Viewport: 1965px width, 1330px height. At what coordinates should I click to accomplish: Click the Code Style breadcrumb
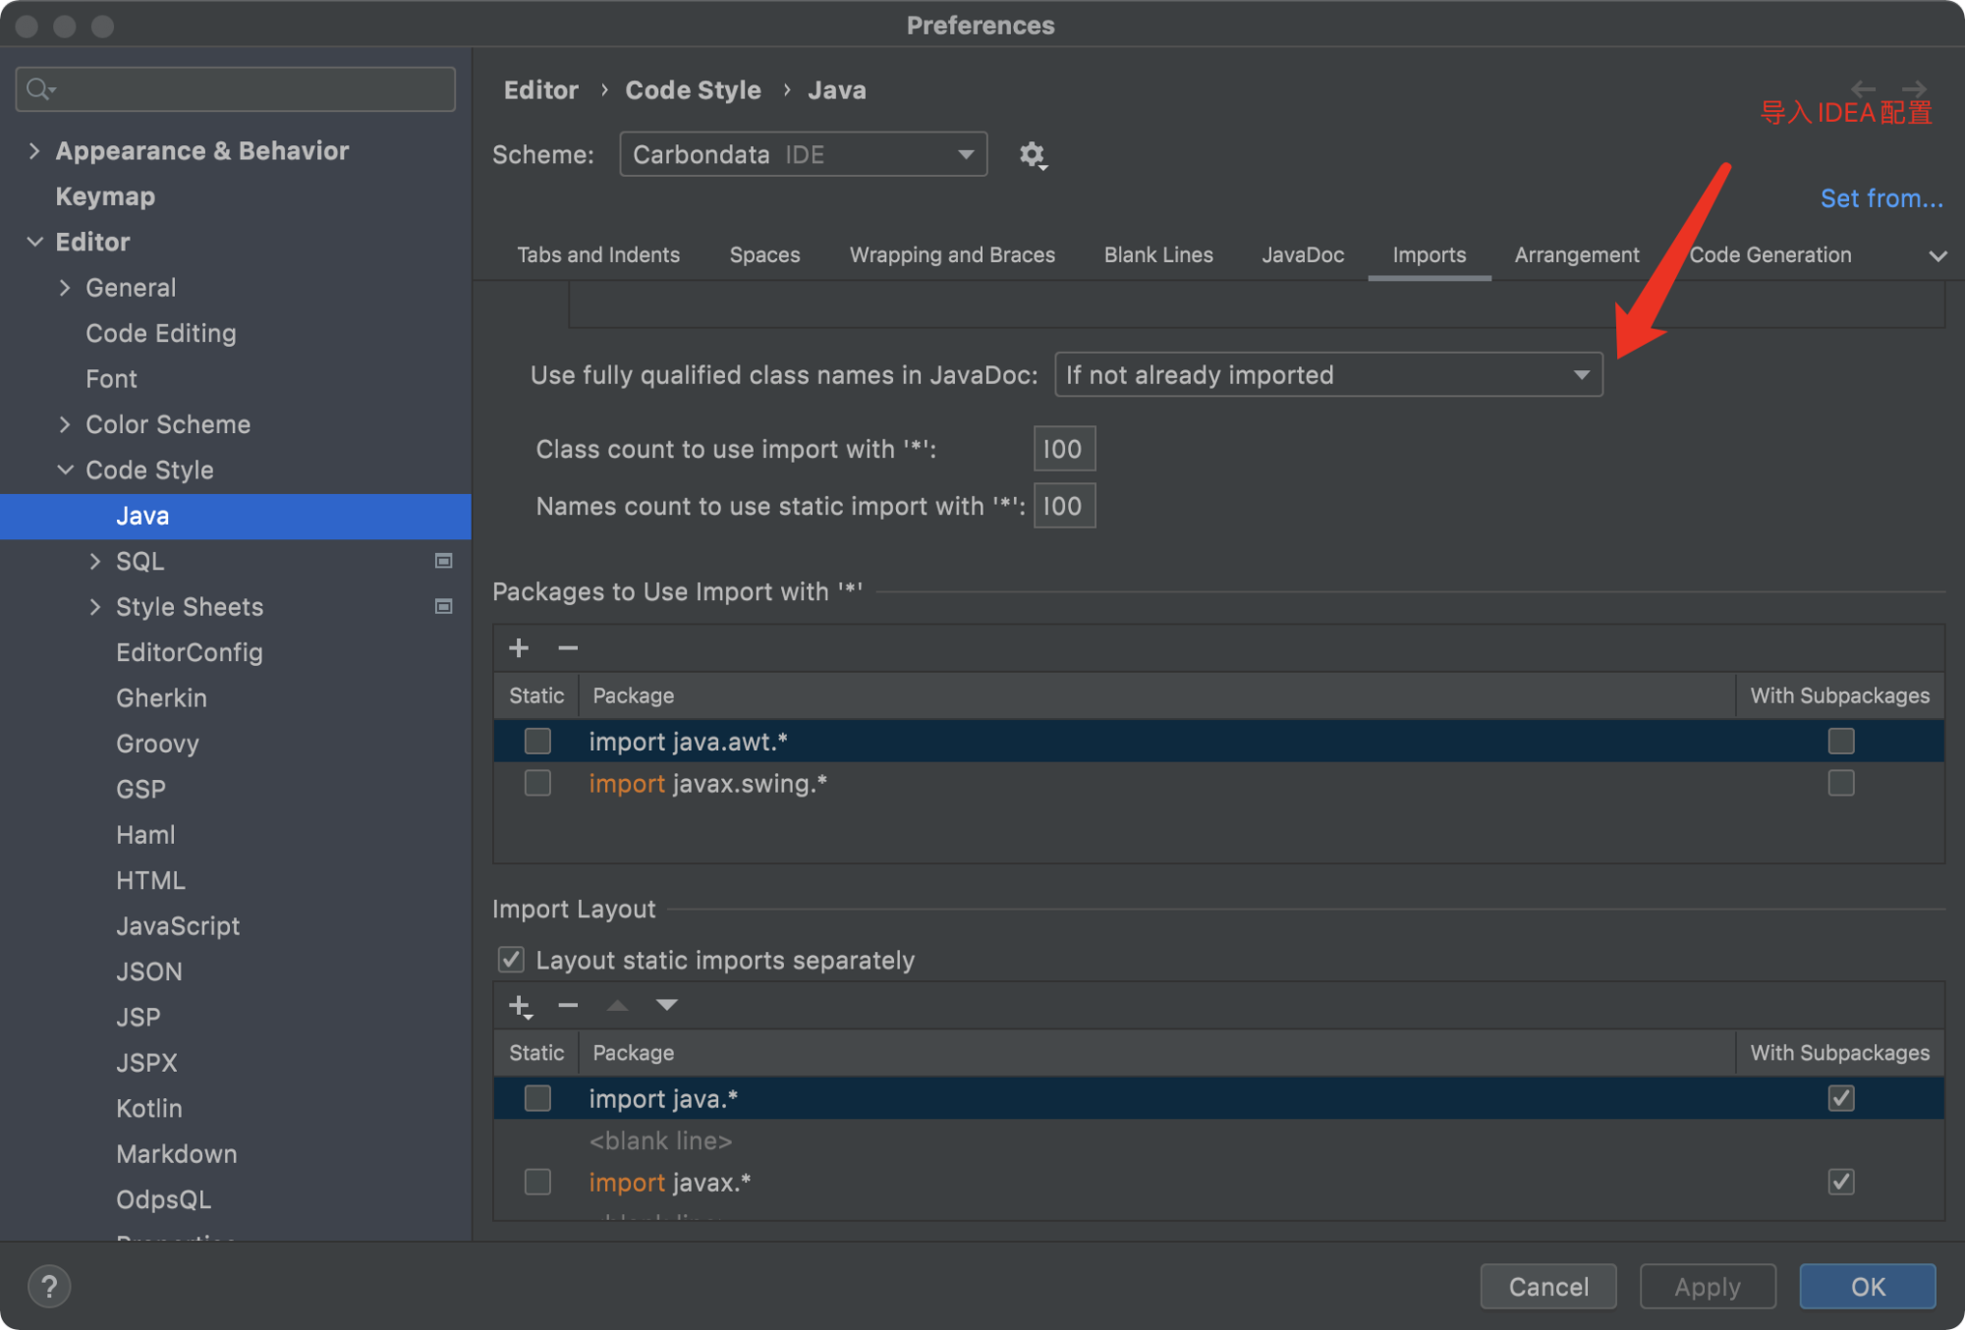(693, 90)
